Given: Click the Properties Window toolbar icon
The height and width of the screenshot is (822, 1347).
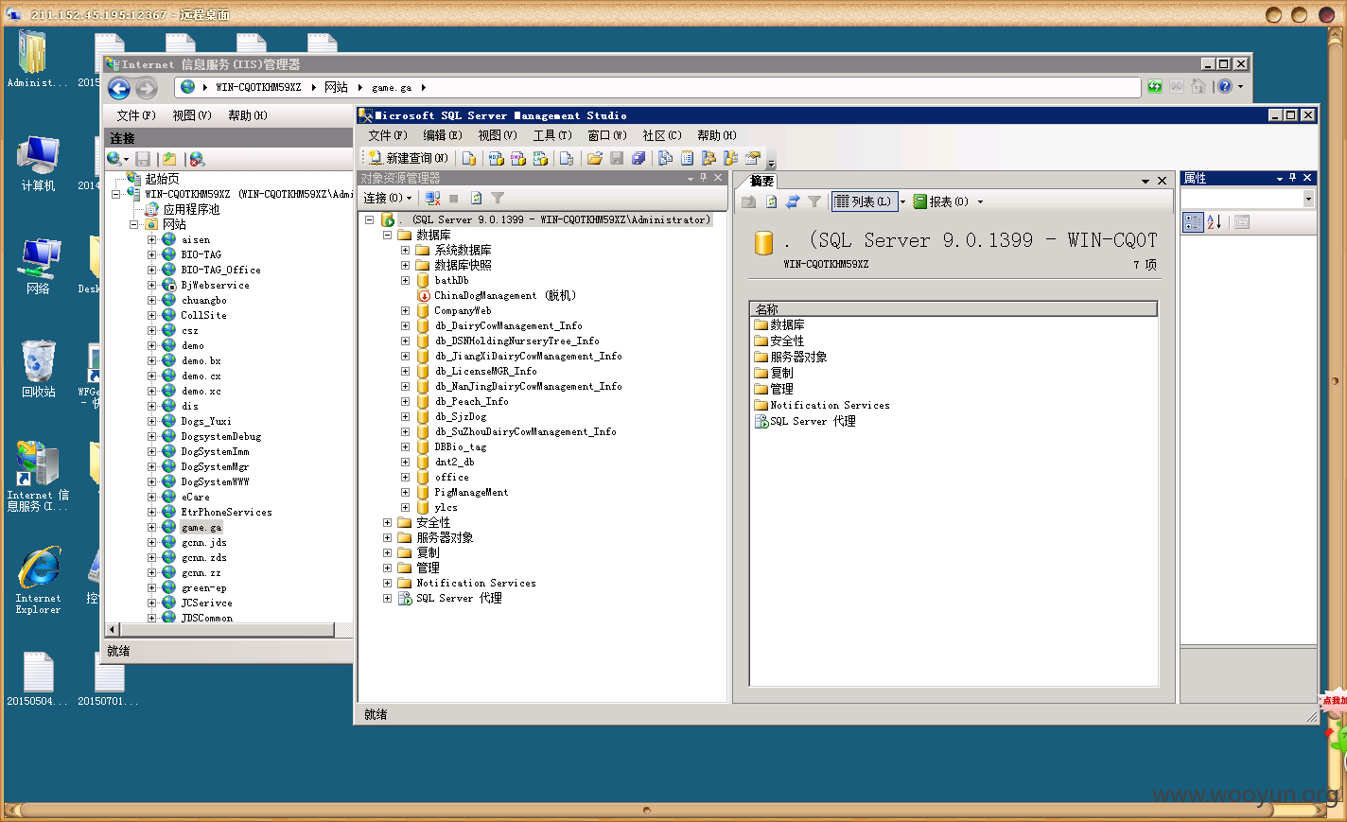Looking at the screenshot, I should coord(753,158).
